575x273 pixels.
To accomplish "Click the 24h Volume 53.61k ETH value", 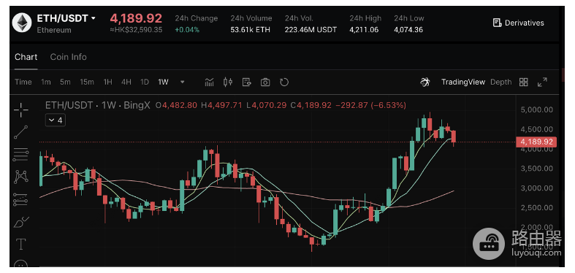I will click(x=250, y=30).
